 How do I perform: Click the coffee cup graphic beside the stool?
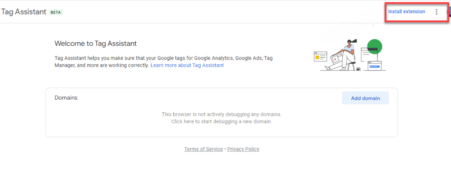pos(358,68)
